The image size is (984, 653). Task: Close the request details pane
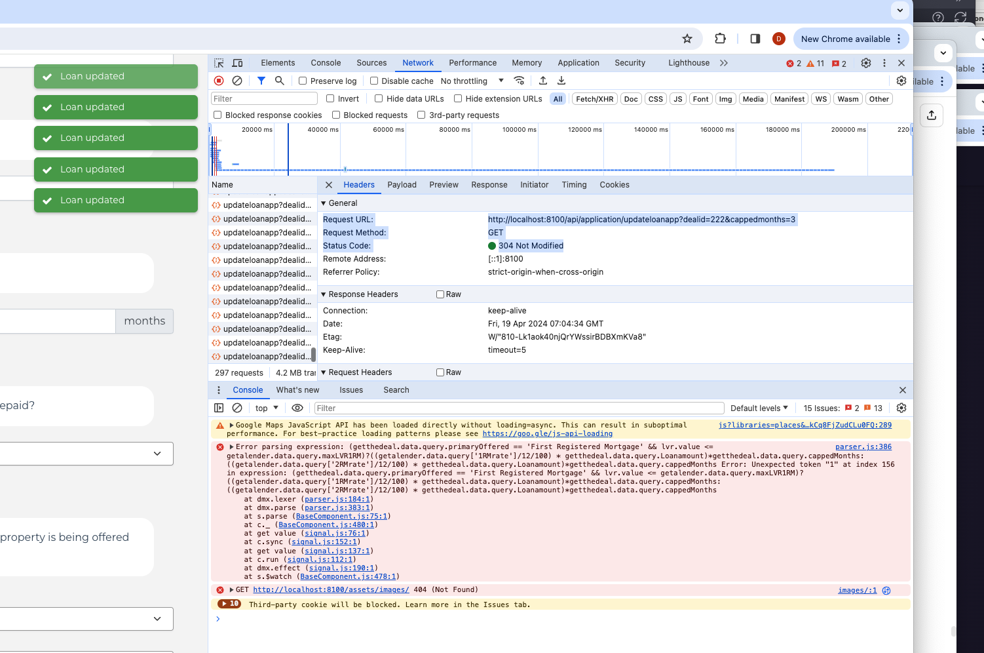click(x=329, y=185)
